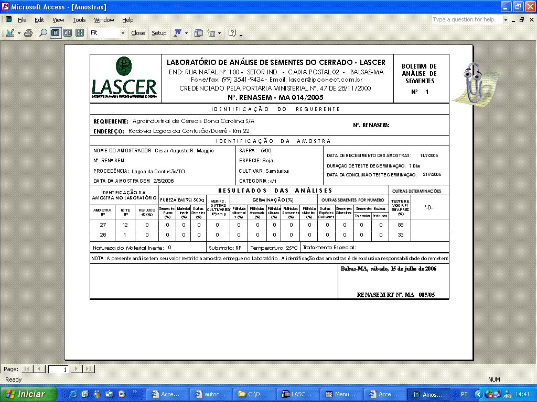Print the Amostras report with the printer icon
The height and width of the screenshot is (402, 537).
pyautogui.click(x=28, y=33)
